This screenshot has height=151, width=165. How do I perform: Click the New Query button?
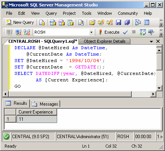(x=20, y=22)
